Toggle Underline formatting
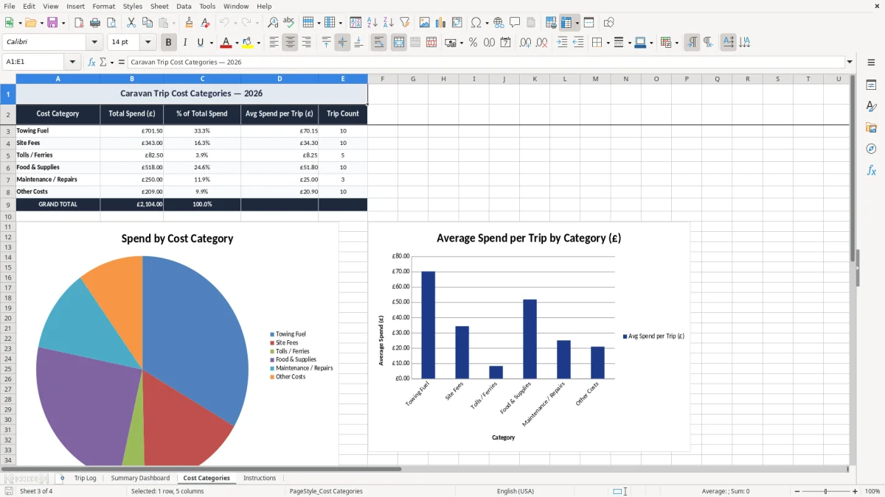The width and height of the screenshot is (885, 497). pyautogui.click(x=200, y=43)
